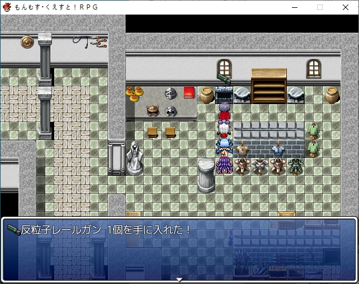Minimize the game window
Screen dimensions: 359x284
coord(295,7)
